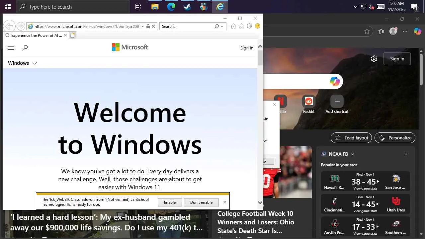This screenshot has height=239, width=425.
Task: Click the Internet Explorer address bar URL
Action: pyautogui.click(x=87, y=27)
